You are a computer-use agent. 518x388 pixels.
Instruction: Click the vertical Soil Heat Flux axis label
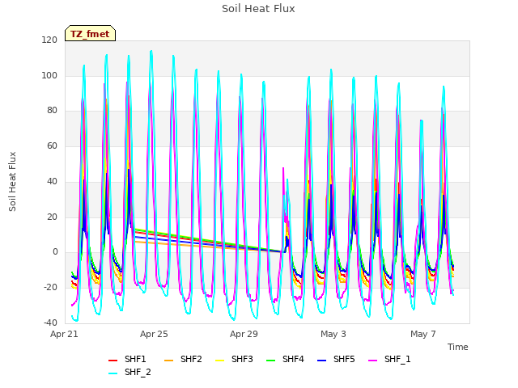[x=12, y=182]
